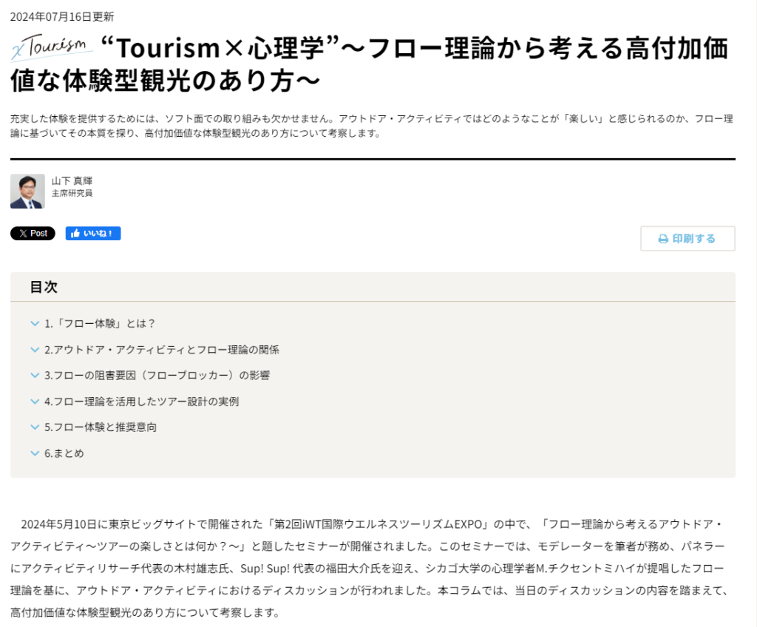Like the article with the Facebook いいね! button
The image size is (757, 627).
[x=93, y=234]
